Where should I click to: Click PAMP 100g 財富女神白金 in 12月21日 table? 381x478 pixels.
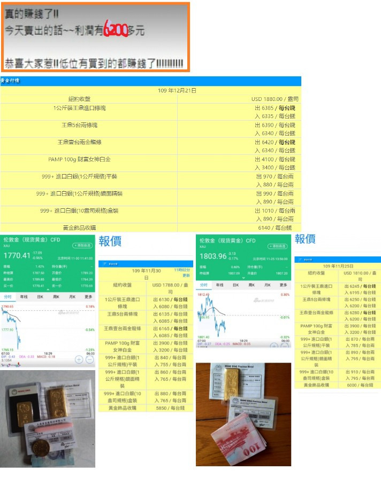[x=79, y=159]
